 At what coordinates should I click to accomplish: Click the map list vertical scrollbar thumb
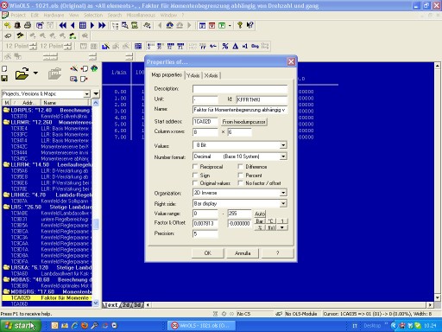coord(96,224)
